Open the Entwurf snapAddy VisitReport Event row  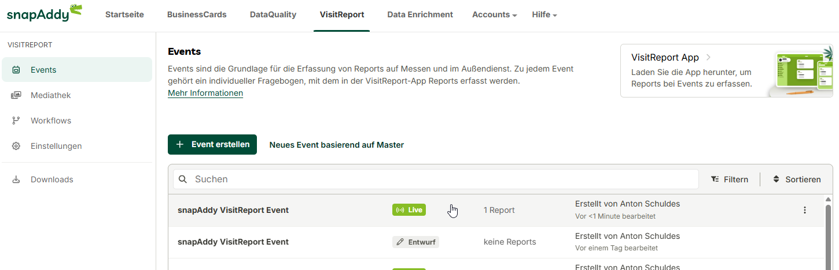coord(496,242)
